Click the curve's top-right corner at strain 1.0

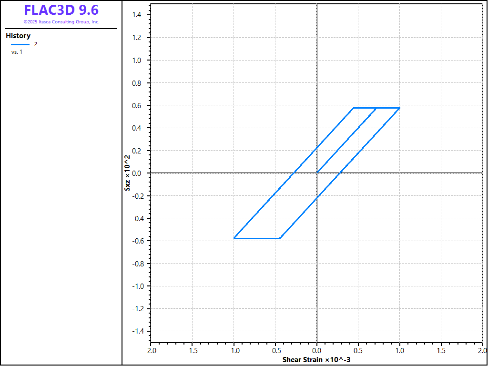point(399,108)
